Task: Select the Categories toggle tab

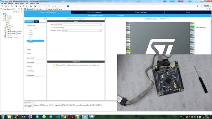Action: click(x=29, y=21)
